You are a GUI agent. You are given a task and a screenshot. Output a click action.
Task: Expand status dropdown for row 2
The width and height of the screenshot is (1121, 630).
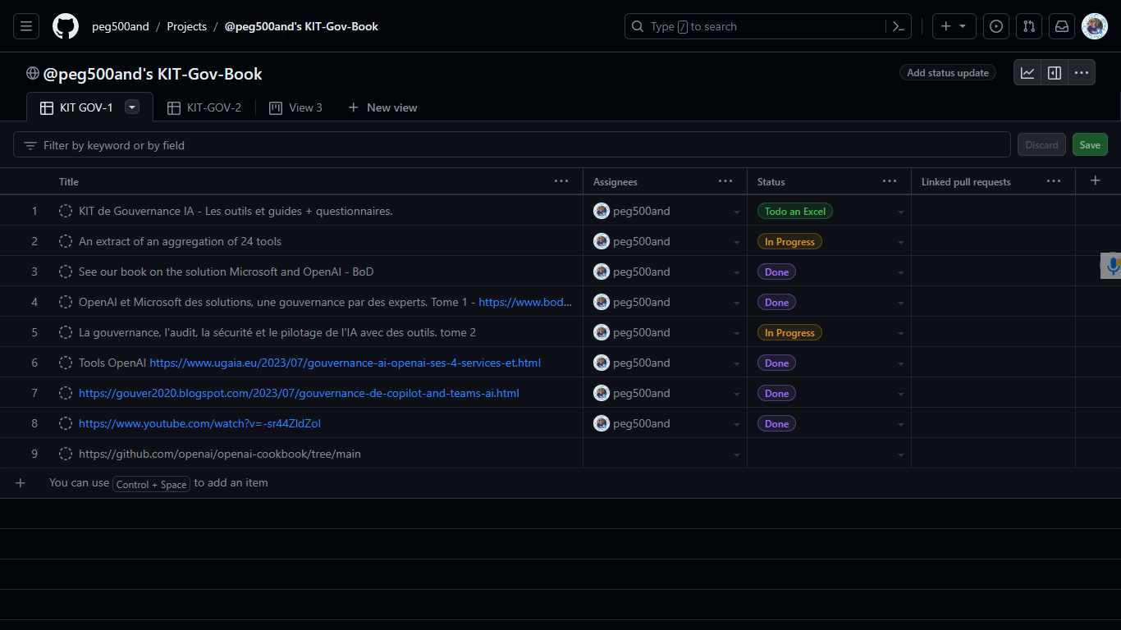coord(900,242)
